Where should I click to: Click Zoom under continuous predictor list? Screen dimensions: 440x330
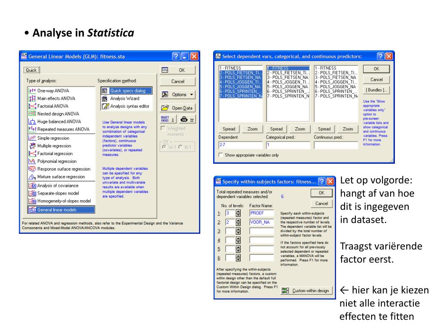tap(348, 129)
